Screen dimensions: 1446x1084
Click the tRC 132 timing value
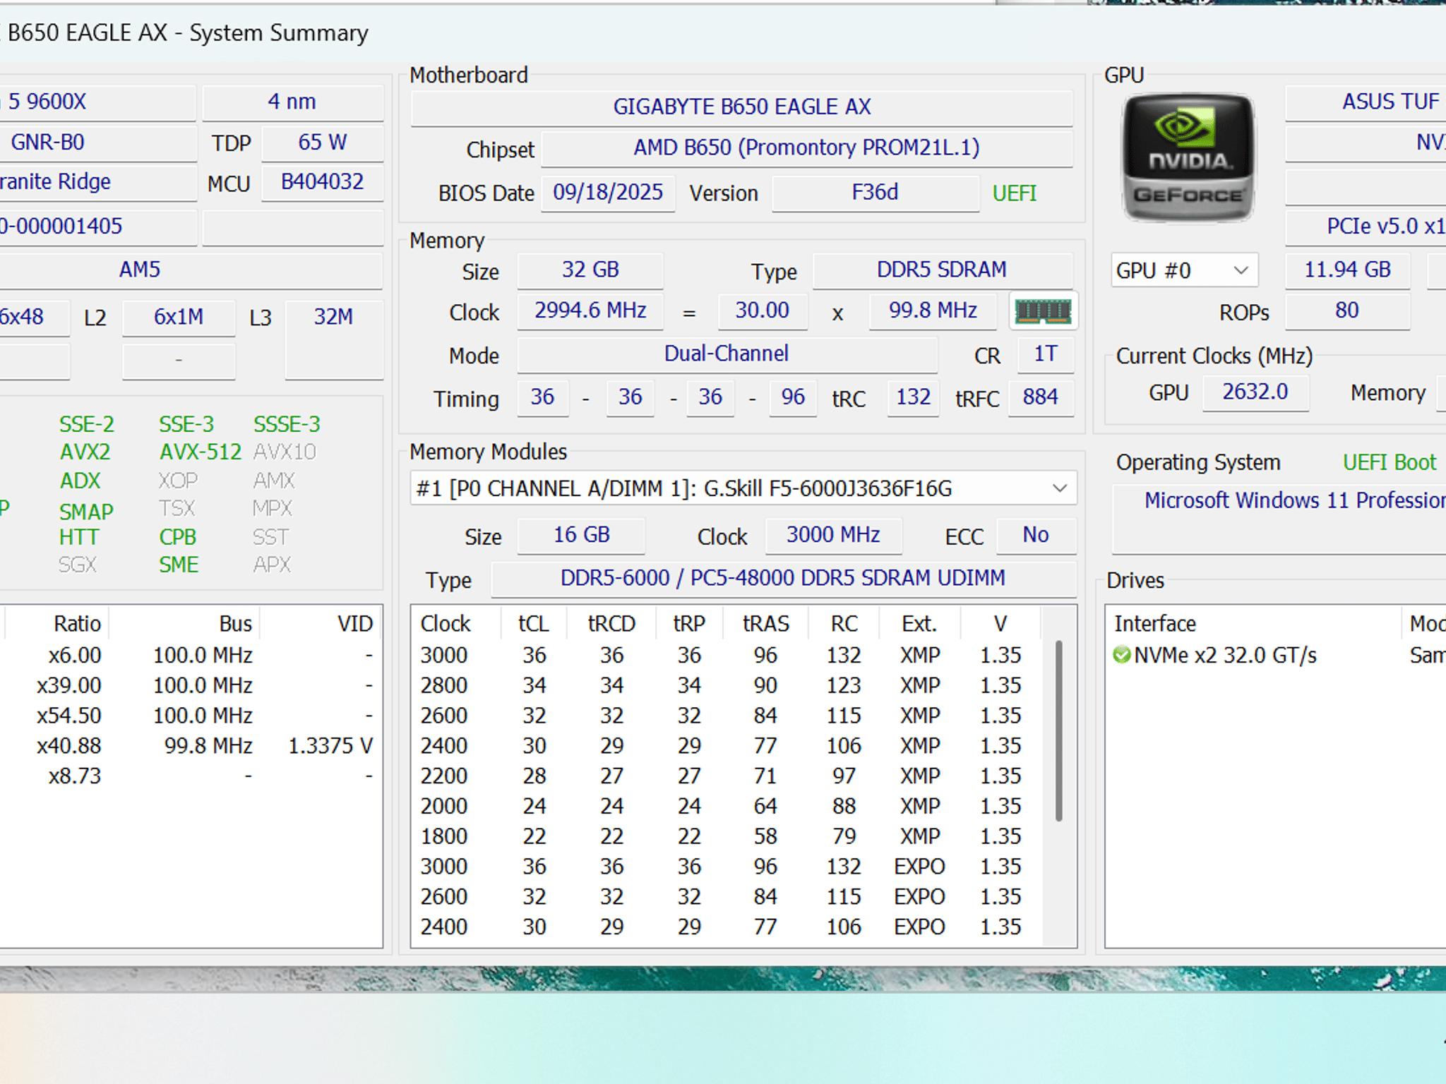click(913, 397)
